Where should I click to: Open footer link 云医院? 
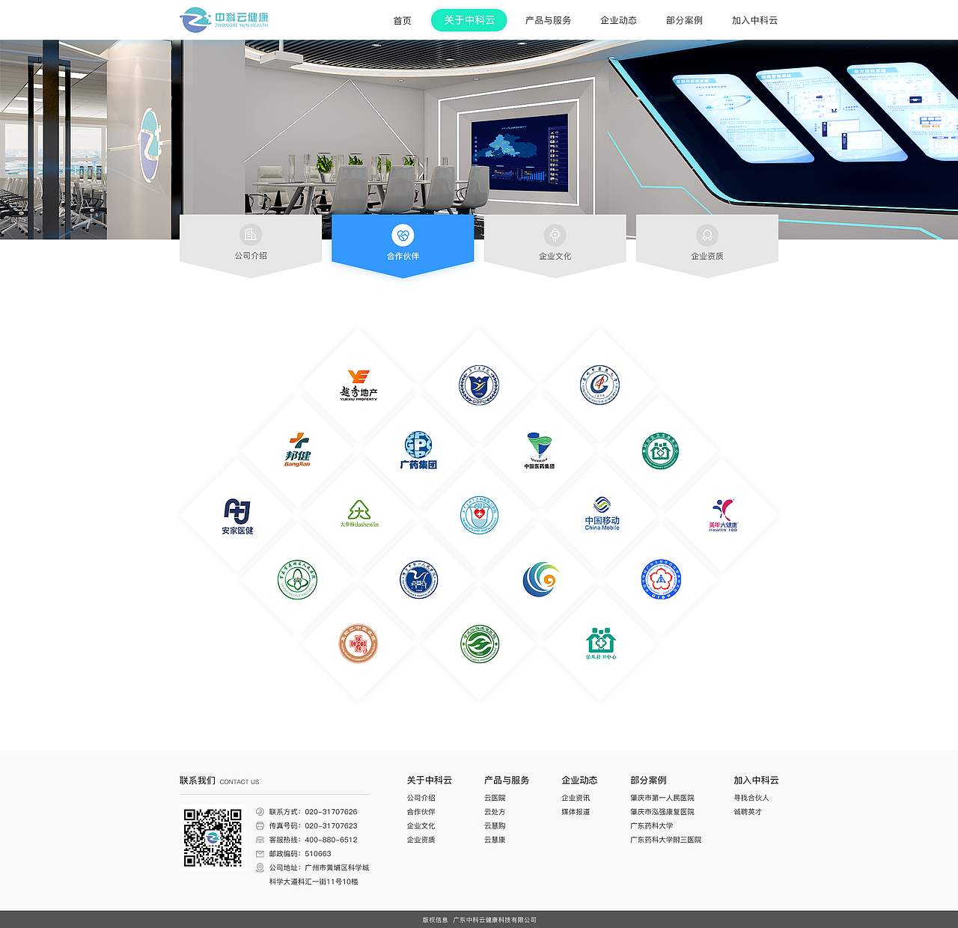tap(495, 798)
